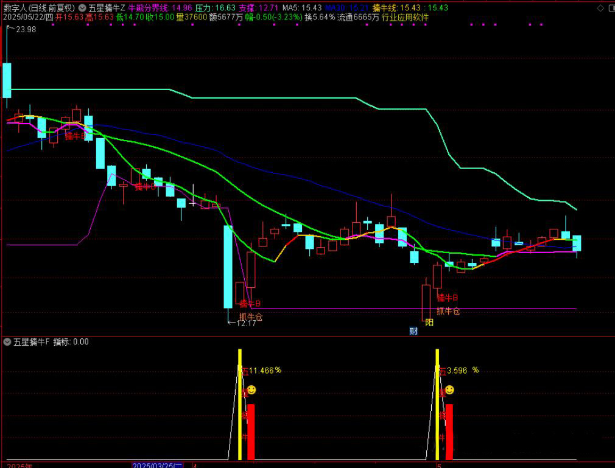615x468 pixels.
Task: Click the blue 财 marker icon
Action: (x=413, y=331)
